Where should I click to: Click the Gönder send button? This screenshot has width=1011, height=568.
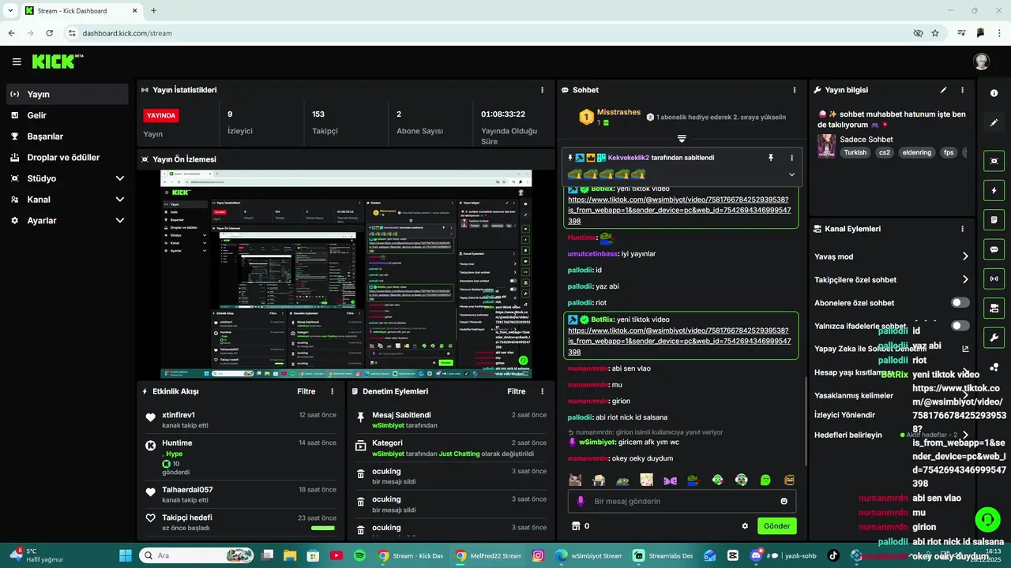776,526
